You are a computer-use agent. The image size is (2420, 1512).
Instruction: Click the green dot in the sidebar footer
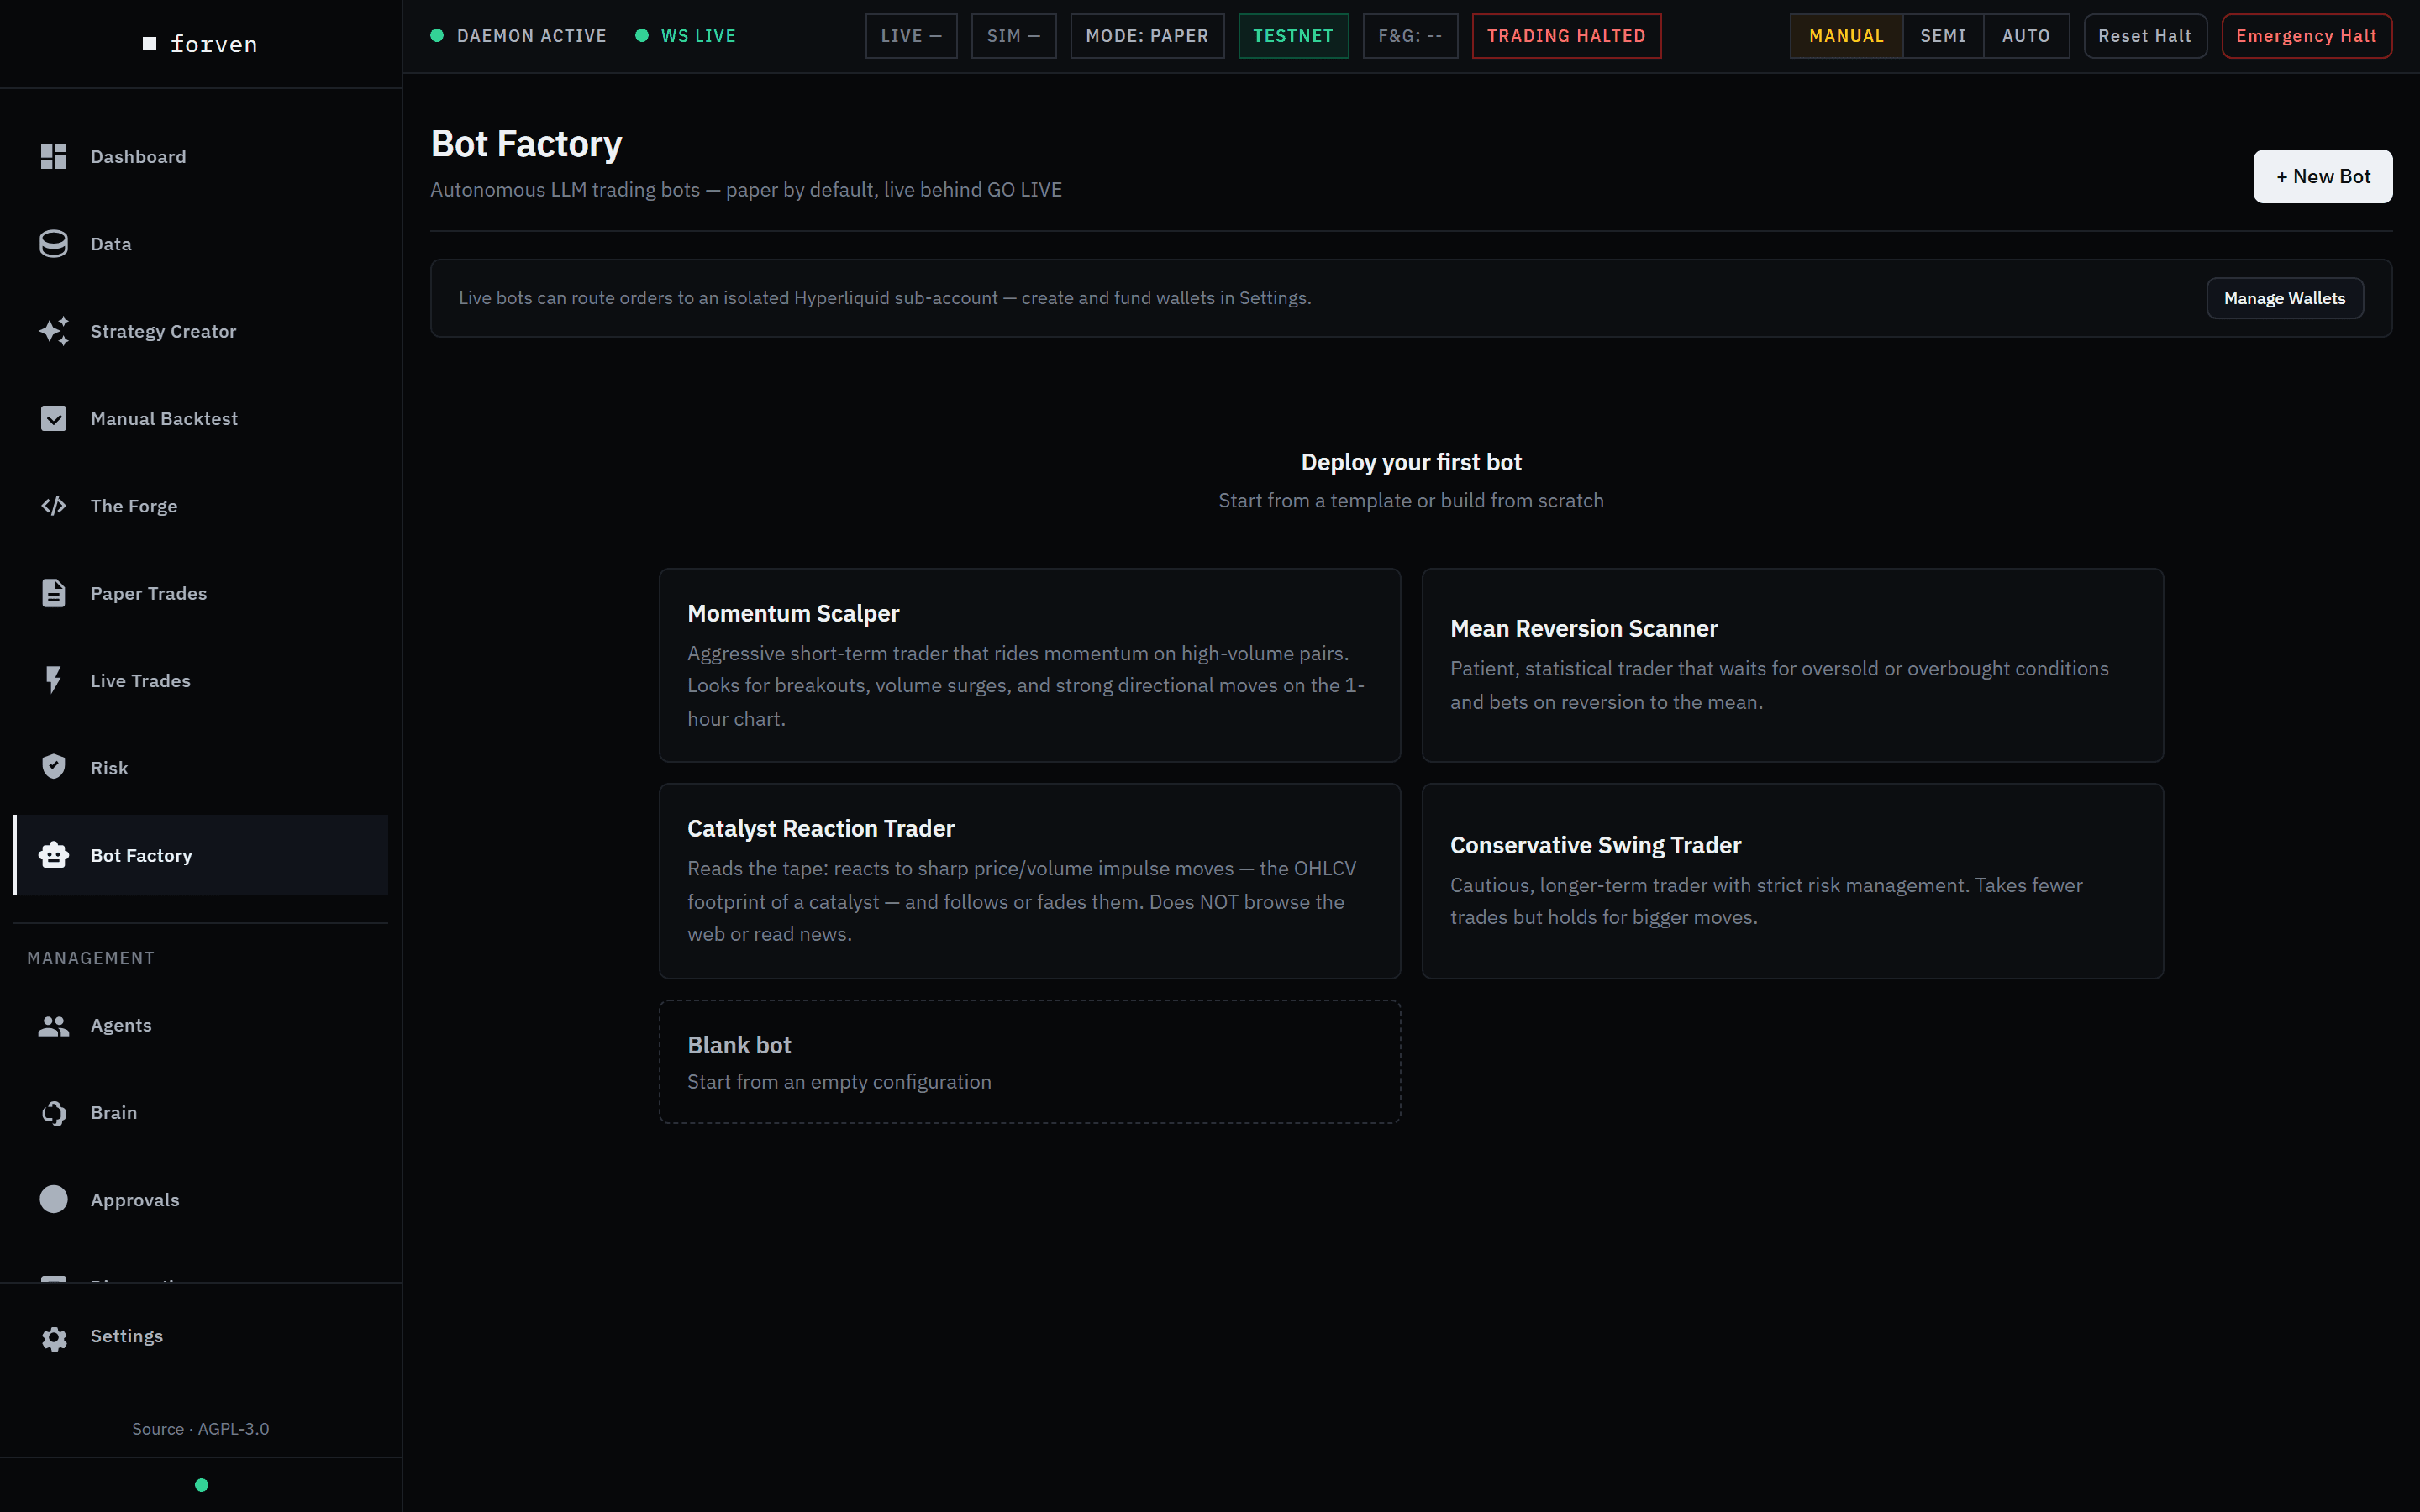pyautogui.click(x=201, y=1485)
